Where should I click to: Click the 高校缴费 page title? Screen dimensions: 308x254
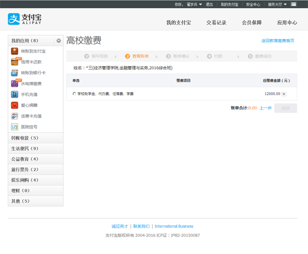click(84, 41)
